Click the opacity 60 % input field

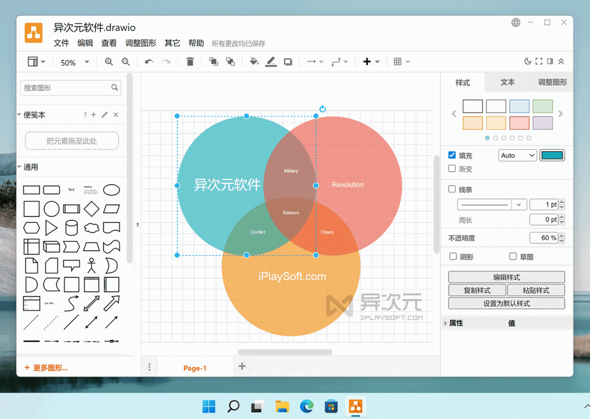coord(544,238)
